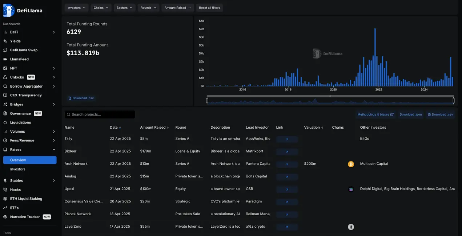Open the Bitcoin chain icon for Arch Network
462x236 pixels.
pos(351,164)
